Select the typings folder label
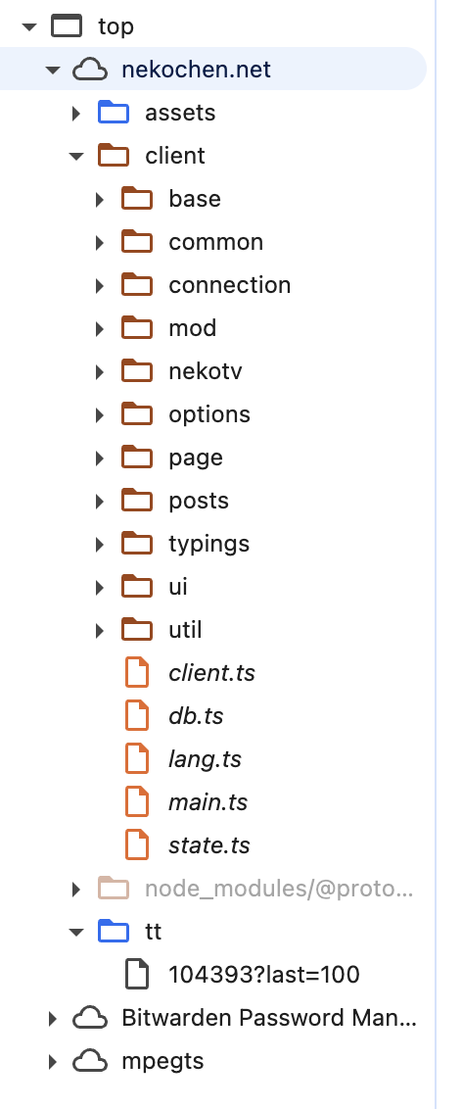 point(209,543)
